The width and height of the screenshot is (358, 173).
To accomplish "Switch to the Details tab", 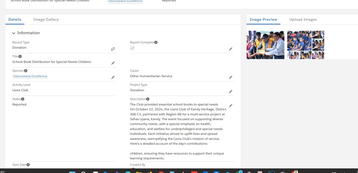I will (15, 20).
